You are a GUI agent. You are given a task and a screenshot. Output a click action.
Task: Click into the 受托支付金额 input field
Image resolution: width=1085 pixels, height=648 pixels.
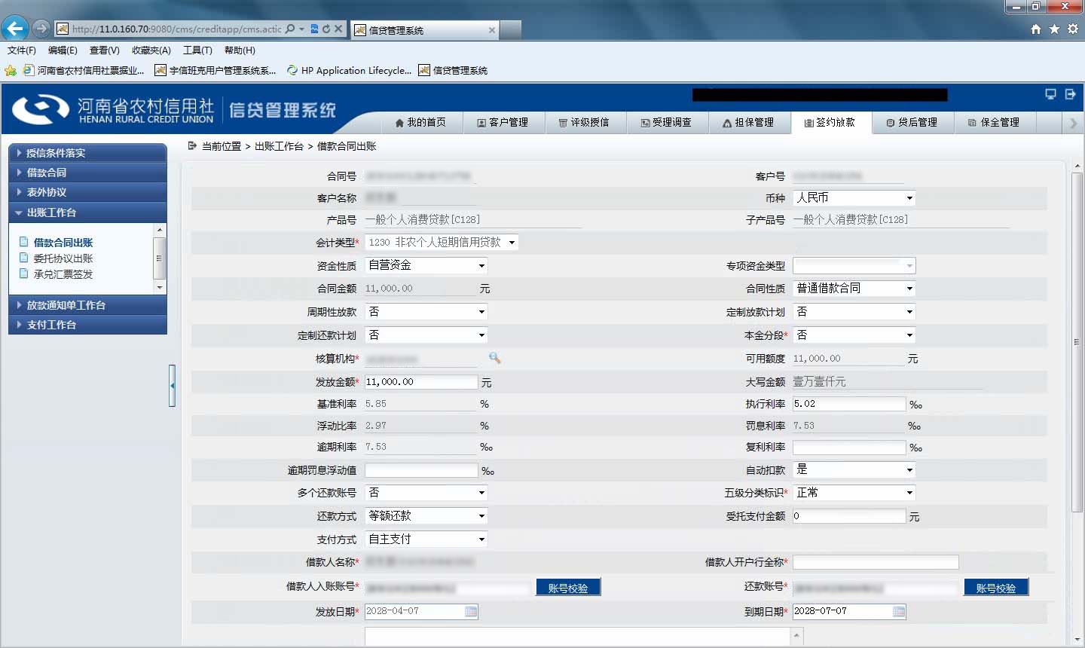(849, 516)
